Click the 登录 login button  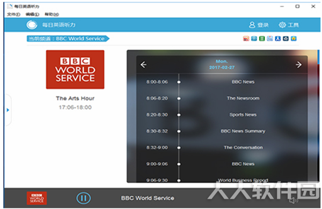259,25
